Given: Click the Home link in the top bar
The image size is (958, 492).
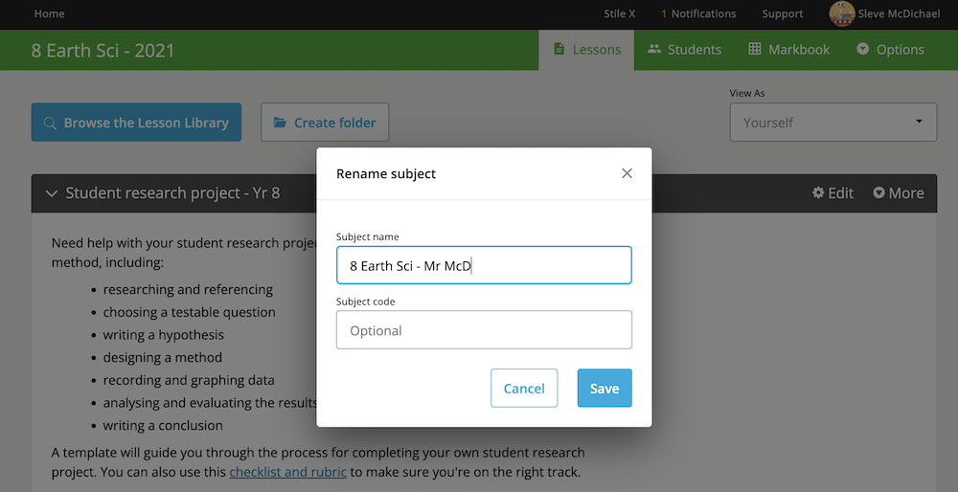Looking at the screenshot, I should click(49, 13).
